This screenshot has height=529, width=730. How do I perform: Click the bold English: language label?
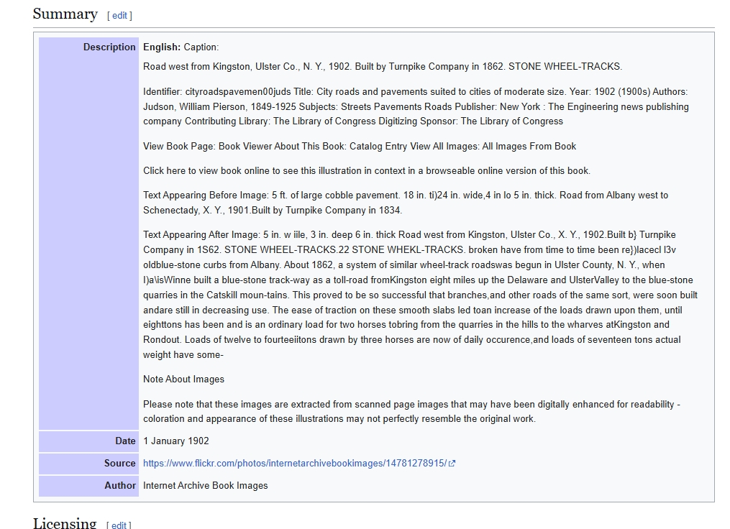click(x=162, y=47)
